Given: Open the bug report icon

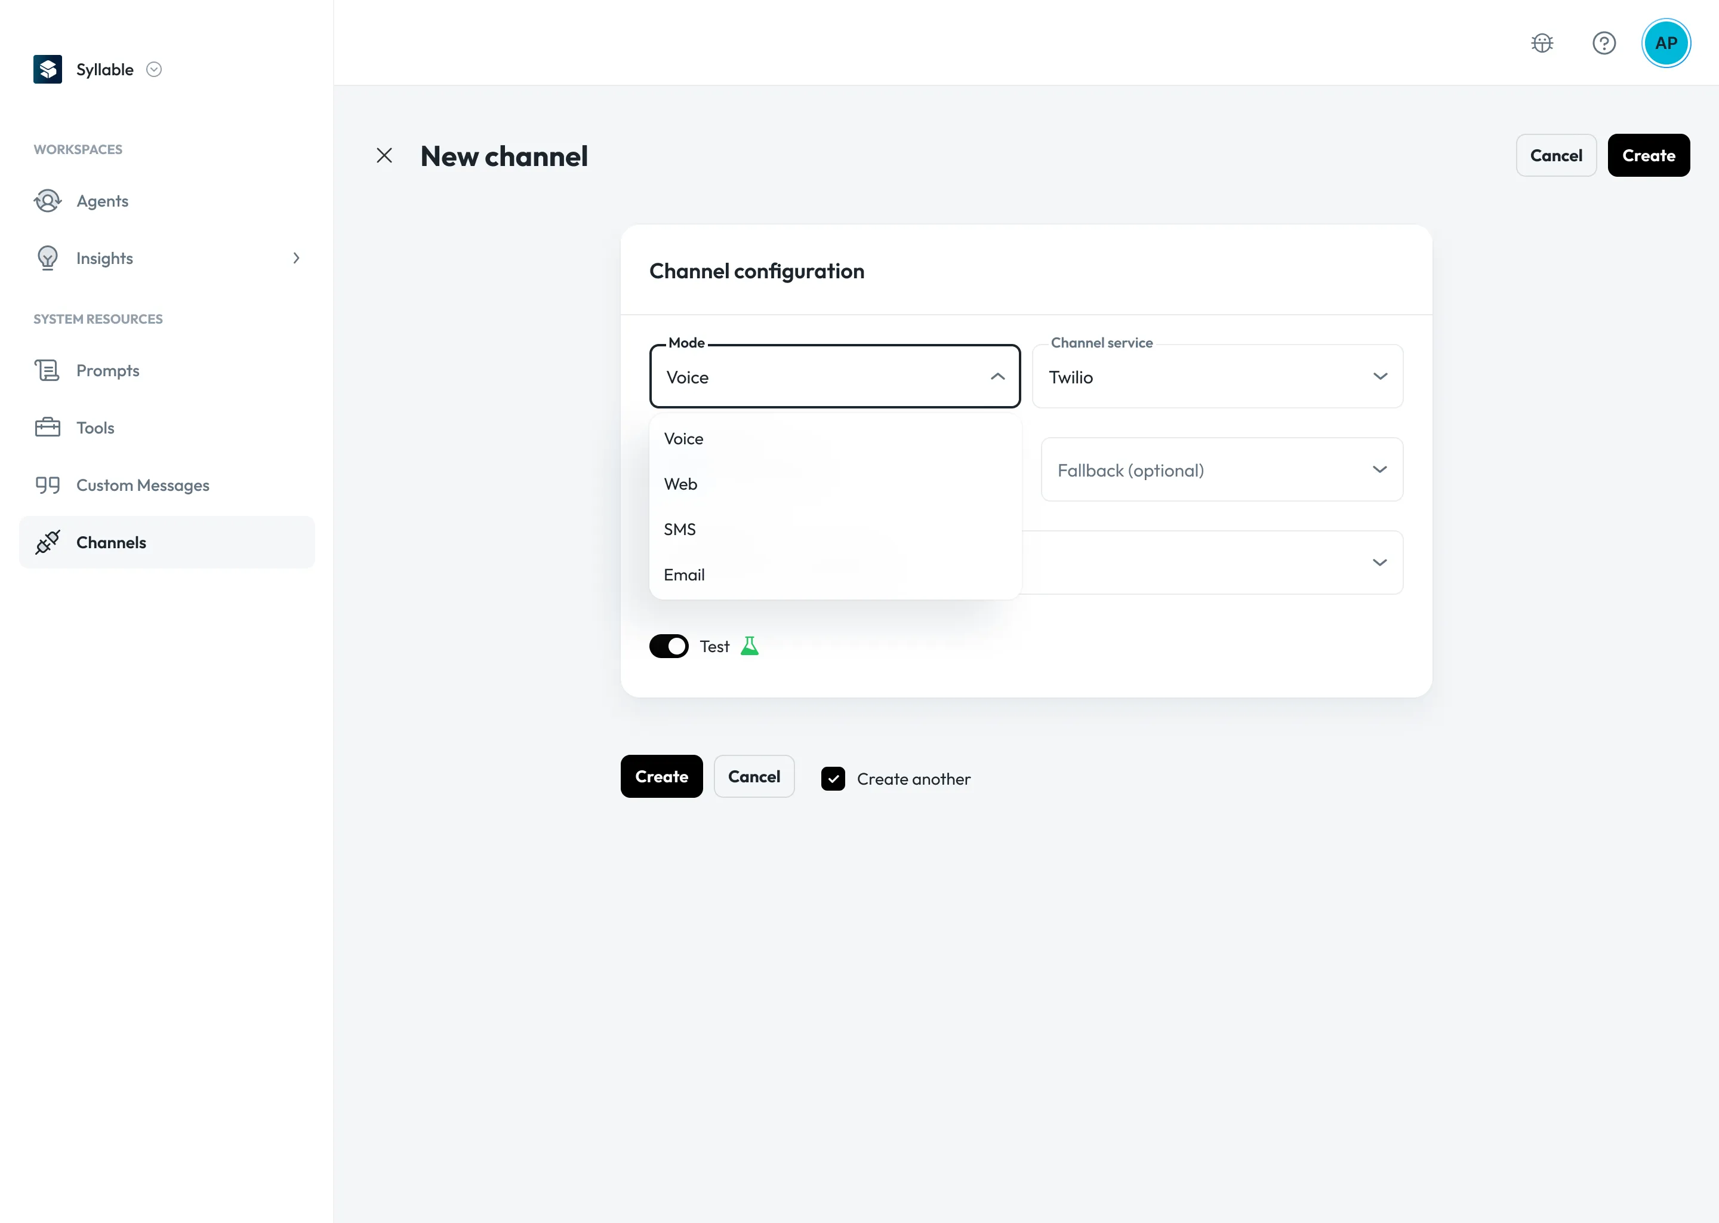Looking at the screenshot, I should pos(1542,43).
